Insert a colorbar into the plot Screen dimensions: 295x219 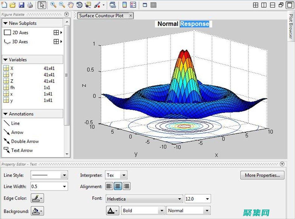pyautogui.click(x=125, y=5)
